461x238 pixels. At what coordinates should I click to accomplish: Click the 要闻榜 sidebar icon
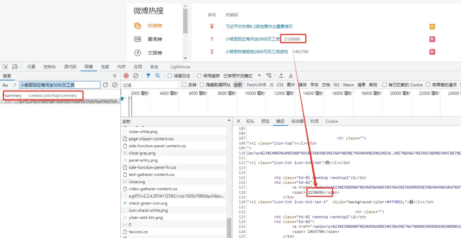pyautogui.click(x=137, y=39)
